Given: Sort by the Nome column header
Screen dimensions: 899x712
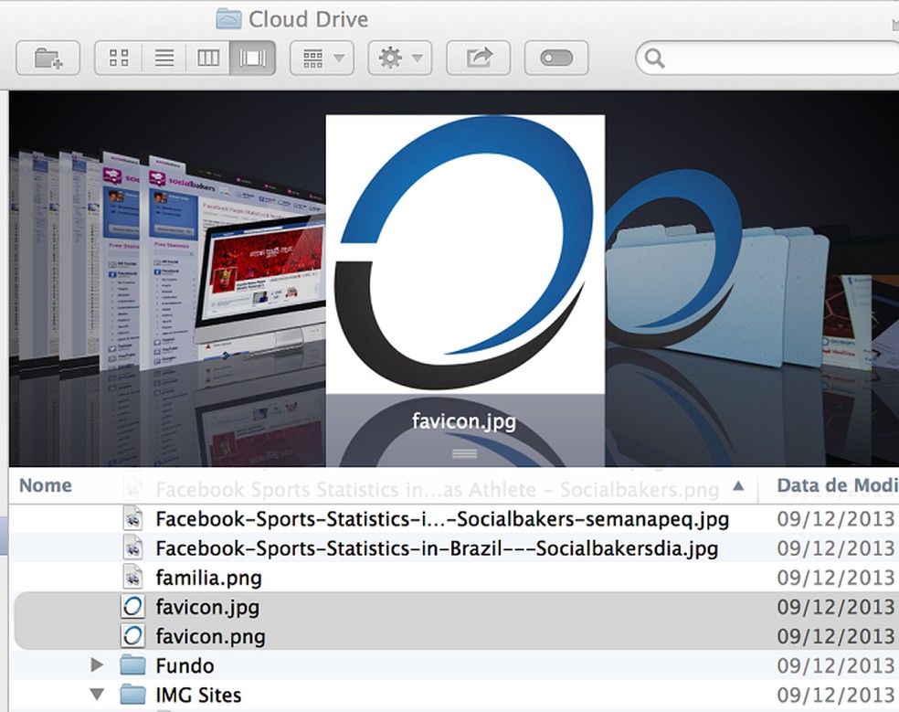Looking at the screenshot, I should click(46, 486).
